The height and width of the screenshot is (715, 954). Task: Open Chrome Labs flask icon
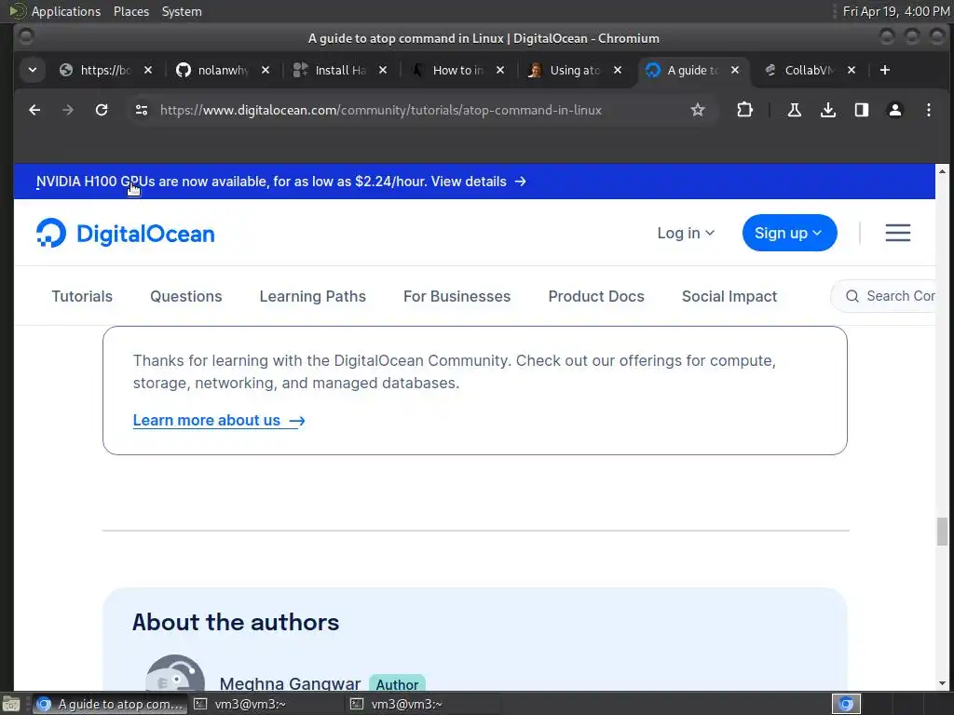coord(794,110)
